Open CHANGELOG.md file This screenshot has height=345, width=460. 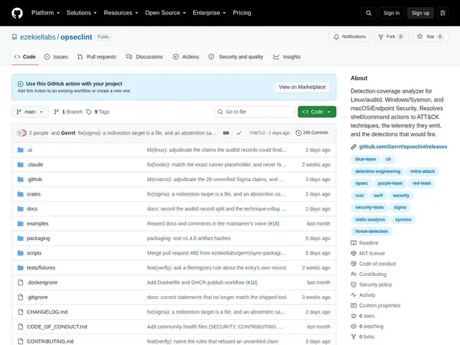point(47,312)
